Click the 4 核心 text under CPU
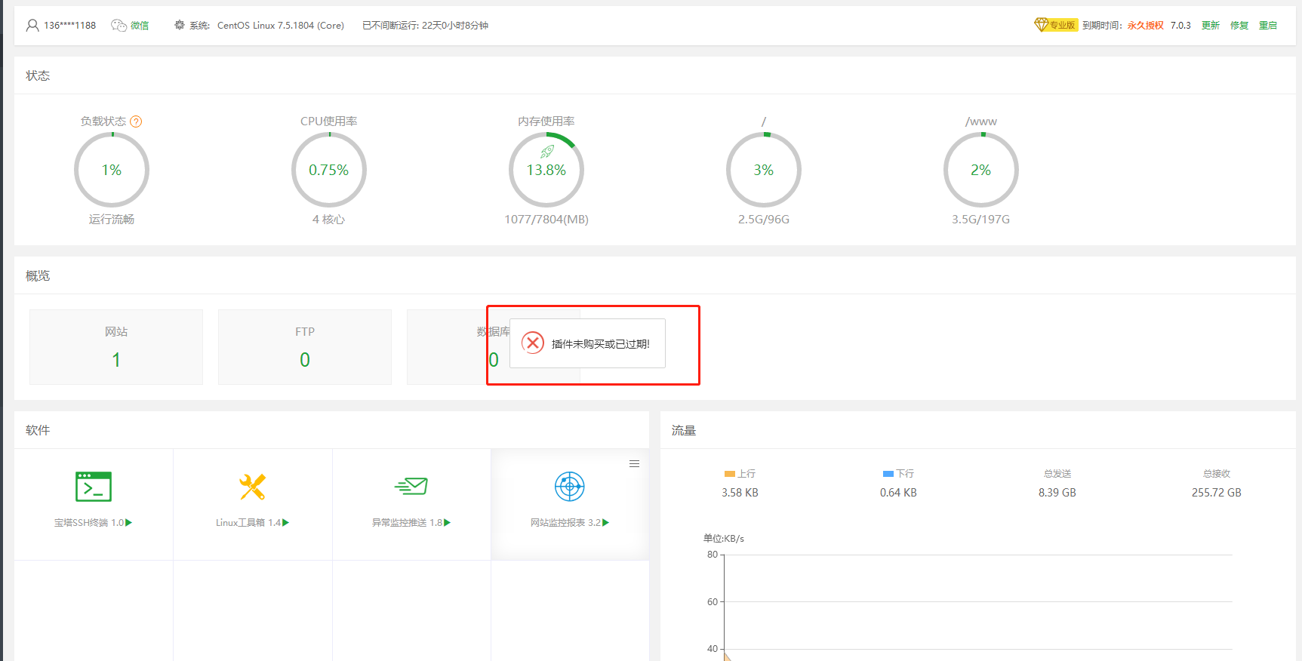 click(329, 220)
